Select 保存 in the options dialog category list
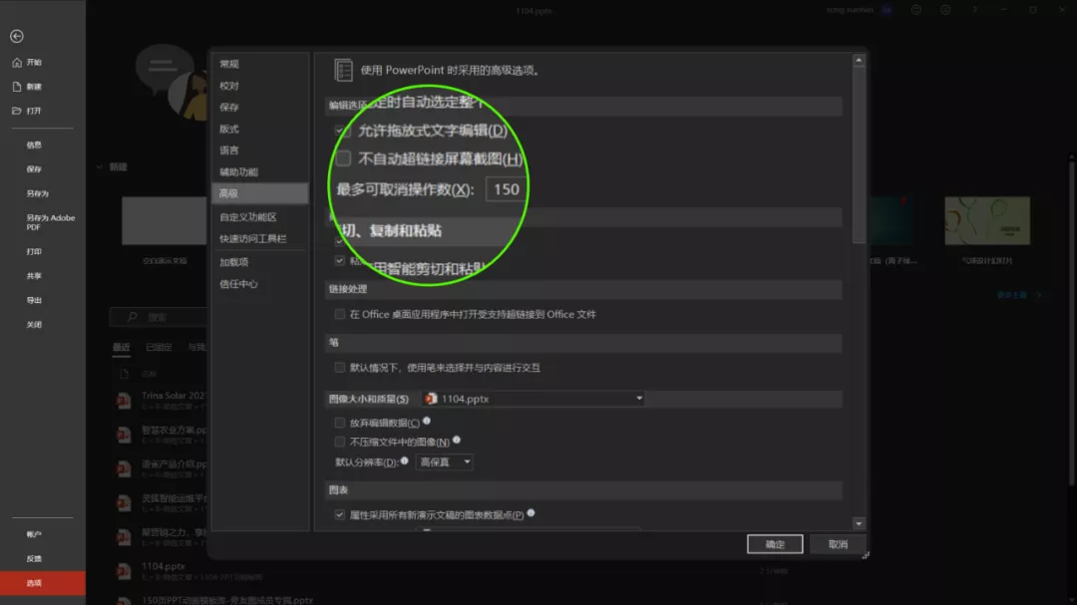Viewport: 1077px width, 605px height. pyautogui.click(x=259, y=107)
